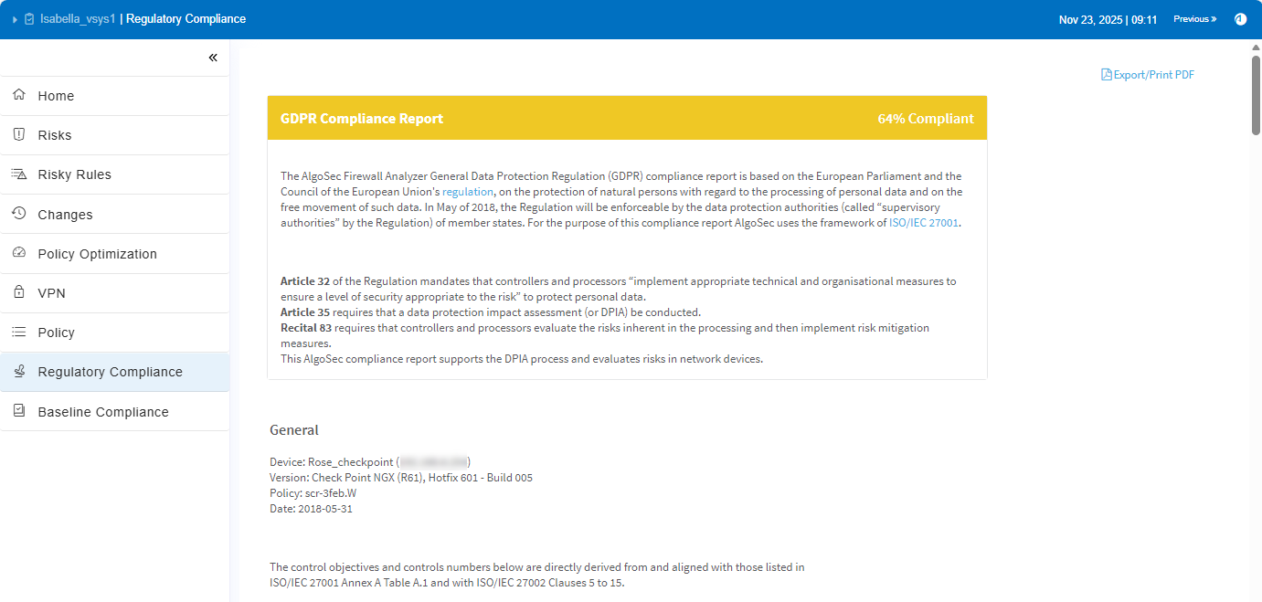Click the AlgoSec logo in top-right corner
The image size is (1262, 602).
tap(1240, 19)
